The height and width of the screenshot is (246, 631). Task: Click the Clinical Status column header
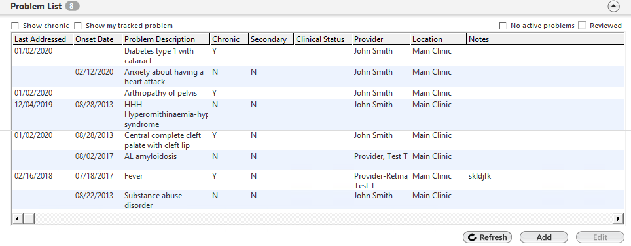[323, 39]
